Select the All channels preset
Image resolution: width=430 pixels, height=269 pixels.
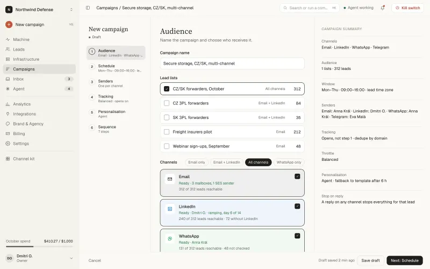tap(259, 162)
